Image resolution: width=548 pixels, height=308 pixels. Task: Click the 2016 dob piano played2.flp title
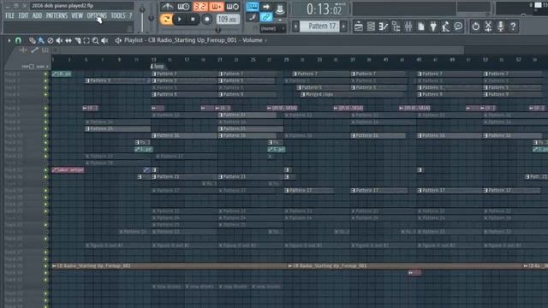(x=63, y=6)
